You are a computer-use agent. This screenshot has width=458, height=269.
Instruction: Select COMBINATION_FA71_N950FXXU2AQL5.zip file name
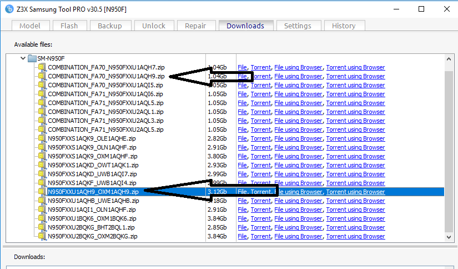click(105, 130)
